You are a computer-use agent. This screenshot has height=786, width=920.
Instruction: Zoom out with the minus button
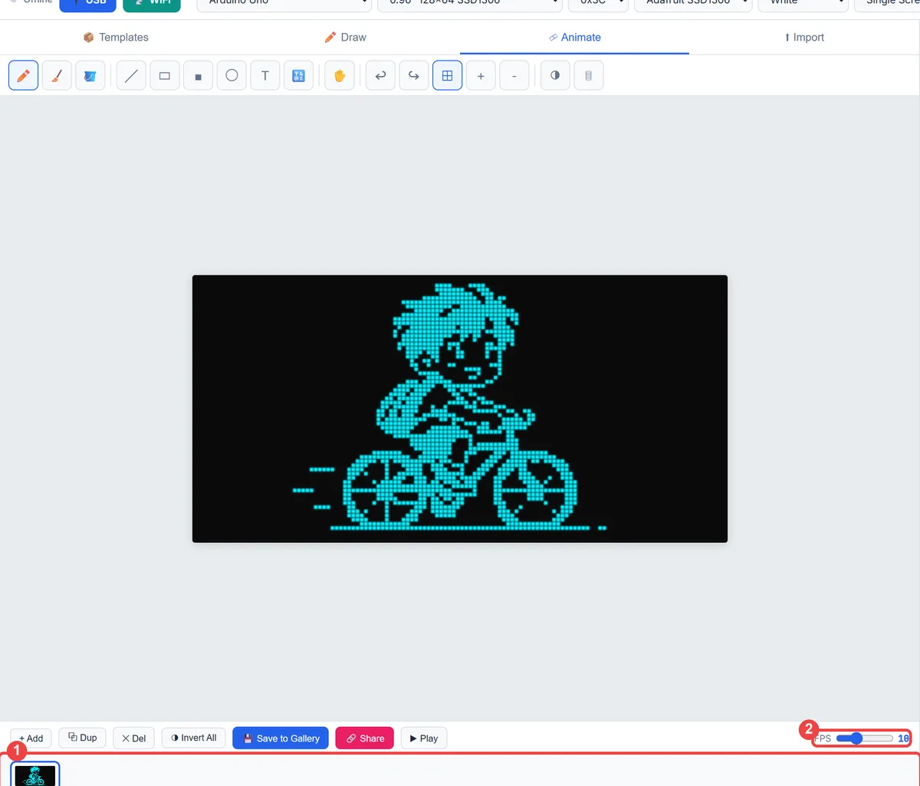point(514,76)
